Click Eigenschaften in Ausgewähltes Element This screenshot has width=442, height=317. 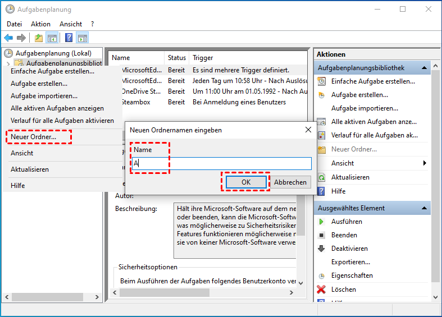(x=352, y=275)
